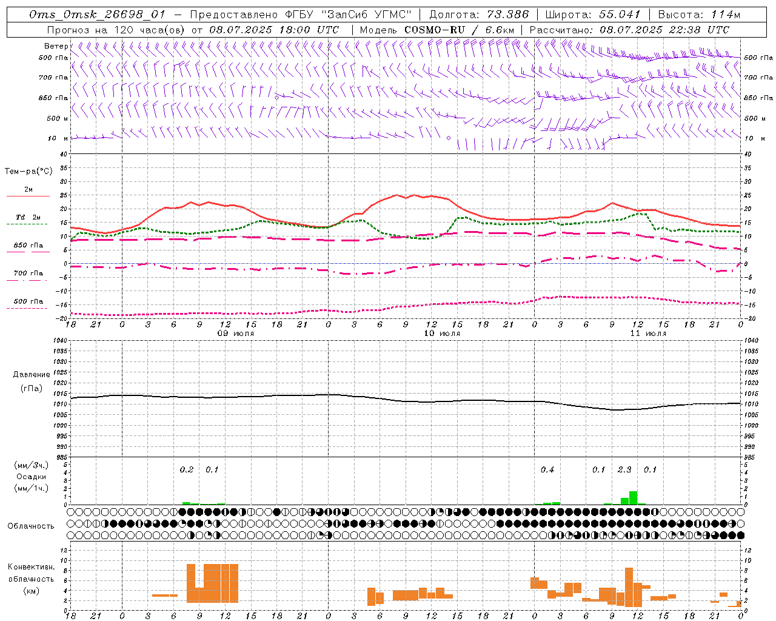
Task: Click the provider text "ЗапСиб УГМС"
Action: [x=367, y=15]
